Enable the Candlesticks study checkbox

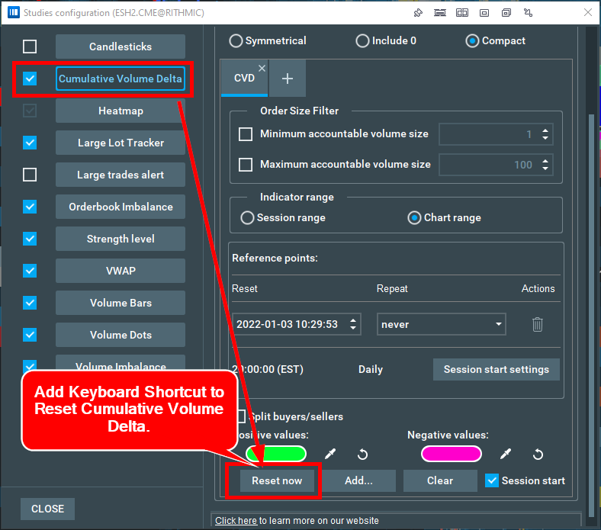(x=30, y=47)
